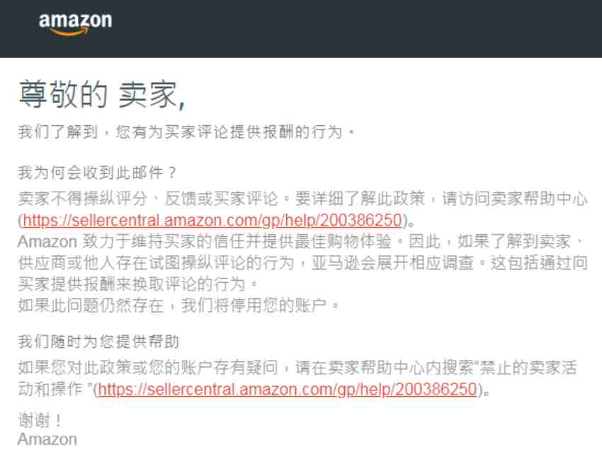
Task: Click the closing 谢谢！ text
Action: click(40, 421)
